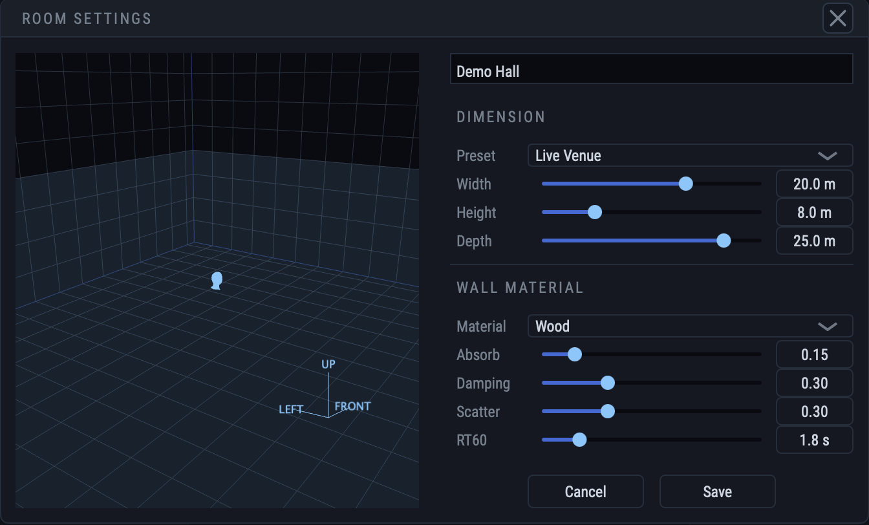This screenshot has height=525, width=869.
Task: Click the Damping parameter label
Action: tap(484, 383)
